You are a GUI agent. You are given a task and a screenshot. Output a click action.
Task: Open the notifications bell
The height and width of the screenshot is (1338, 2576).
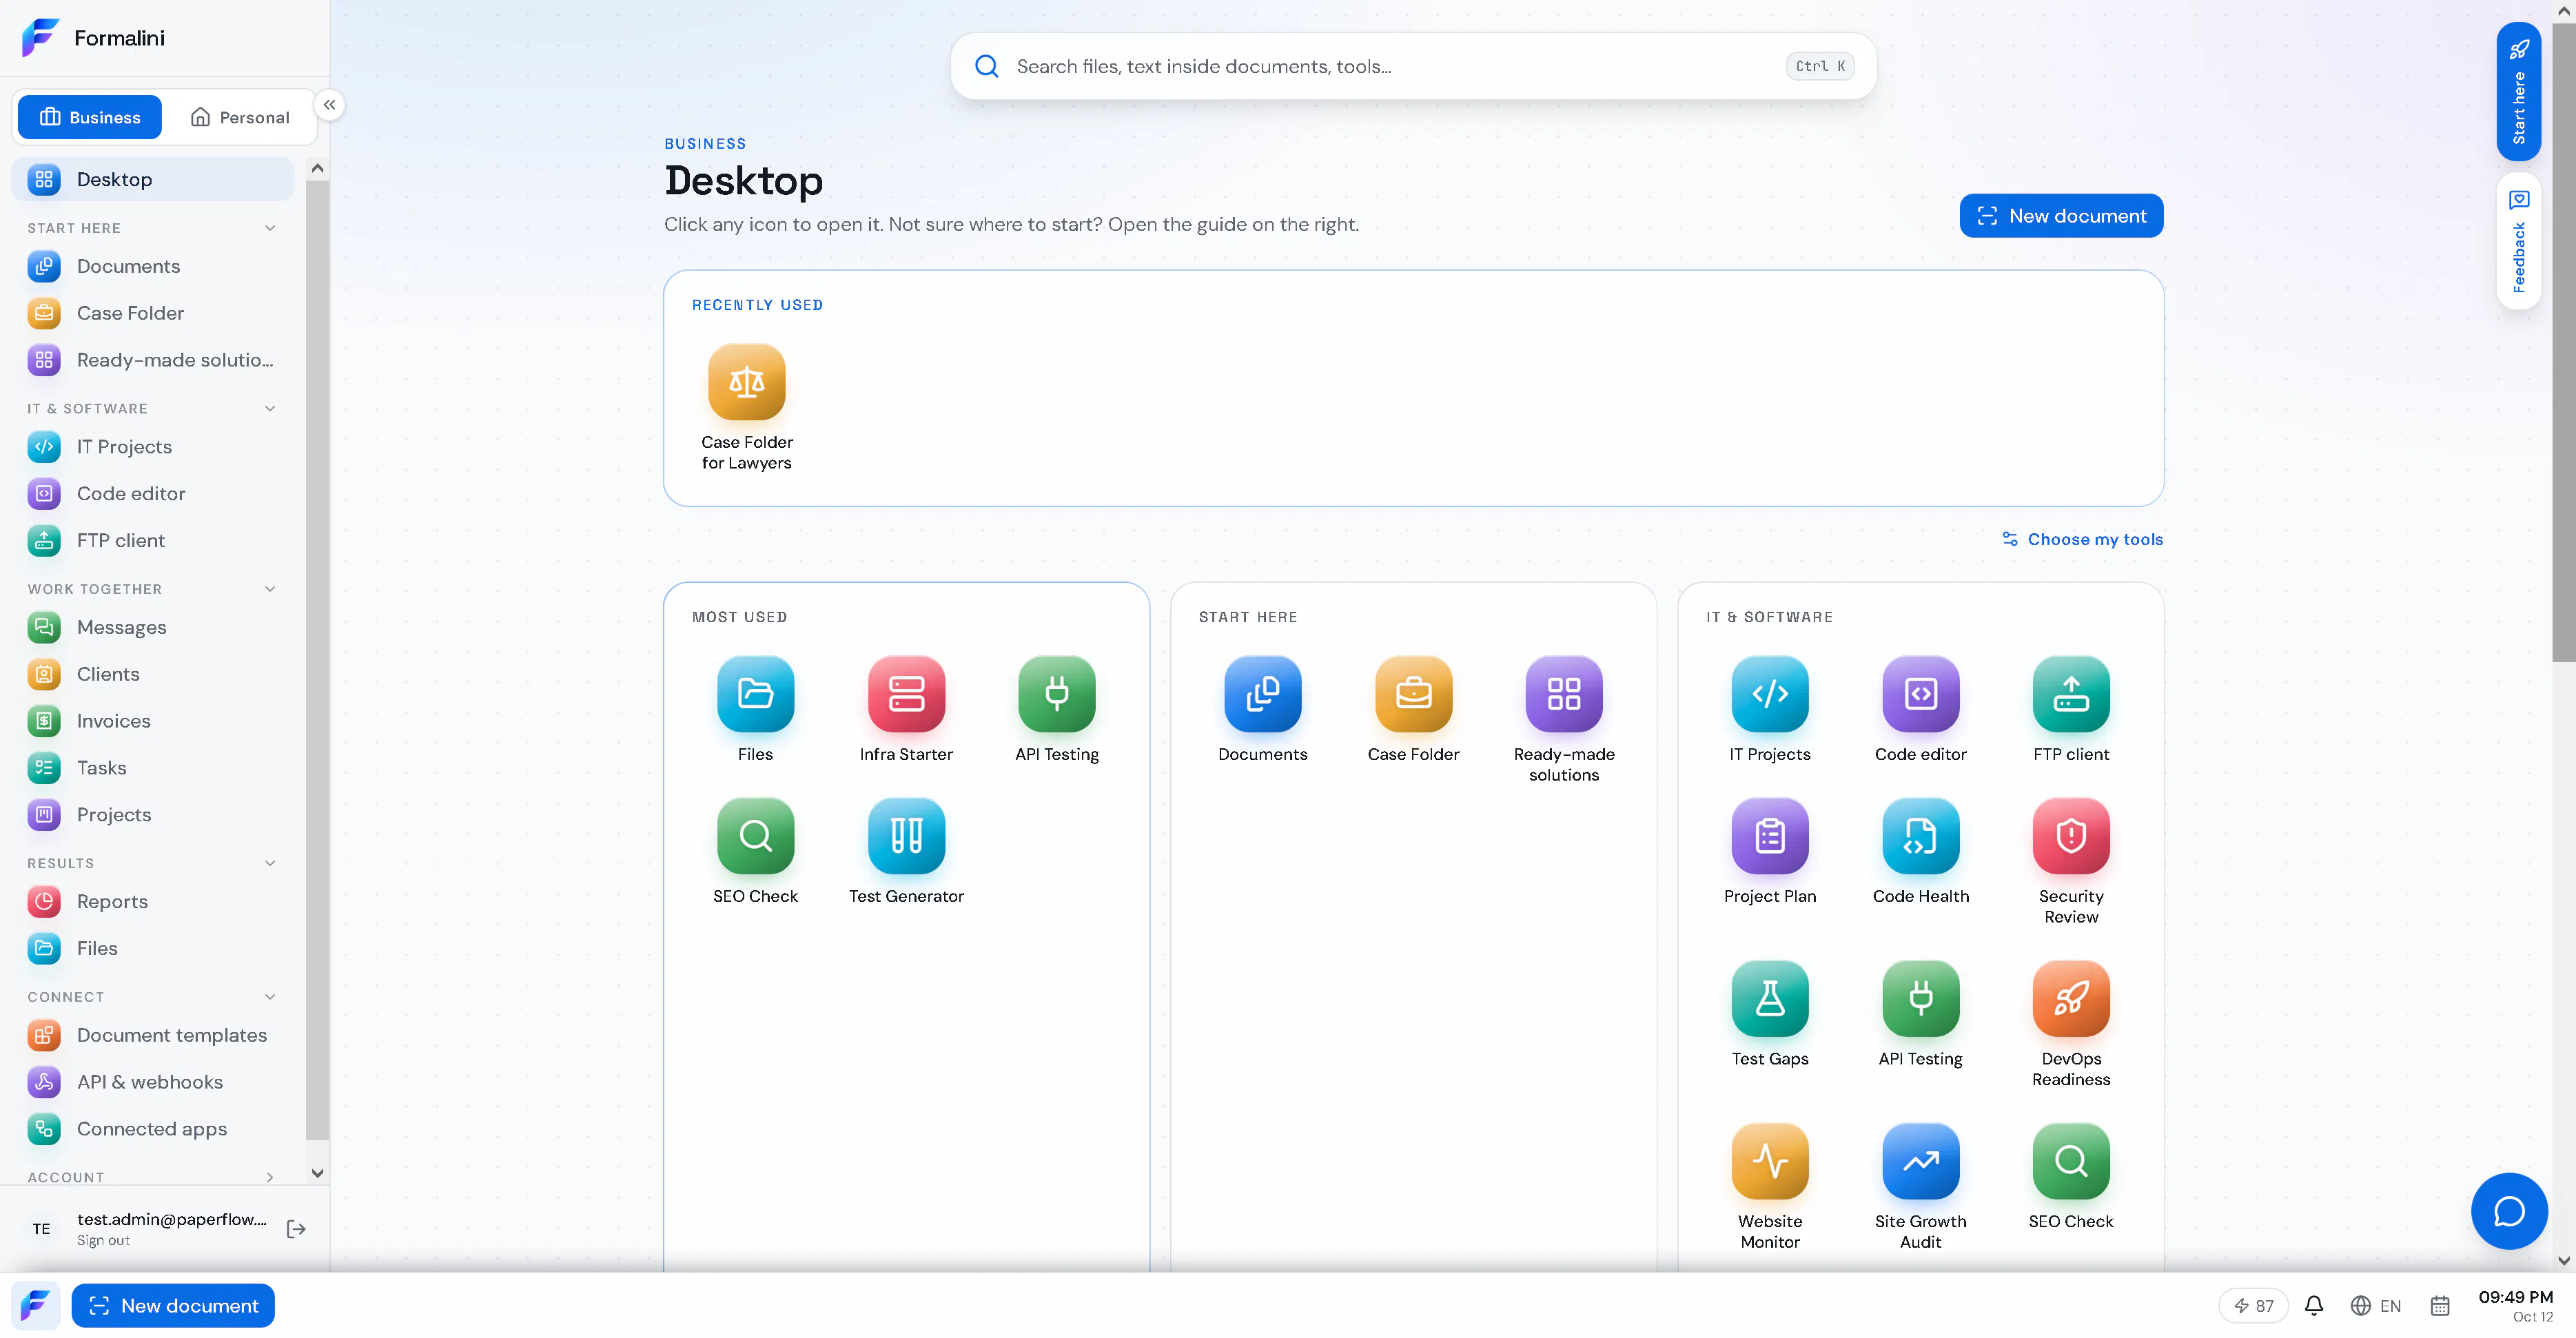click(x=2313, y=1305)
